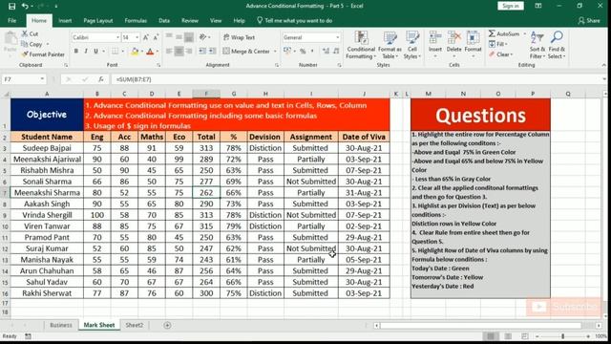The height and width of the screenshot is (344, 611).
Task: Open the Calibri font name dropdown
Action: point(117,37)
